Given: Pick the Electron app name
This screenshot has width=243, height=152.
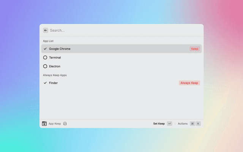Looking at the screenshot, I should pyautogui.click(x=55, y=66).
